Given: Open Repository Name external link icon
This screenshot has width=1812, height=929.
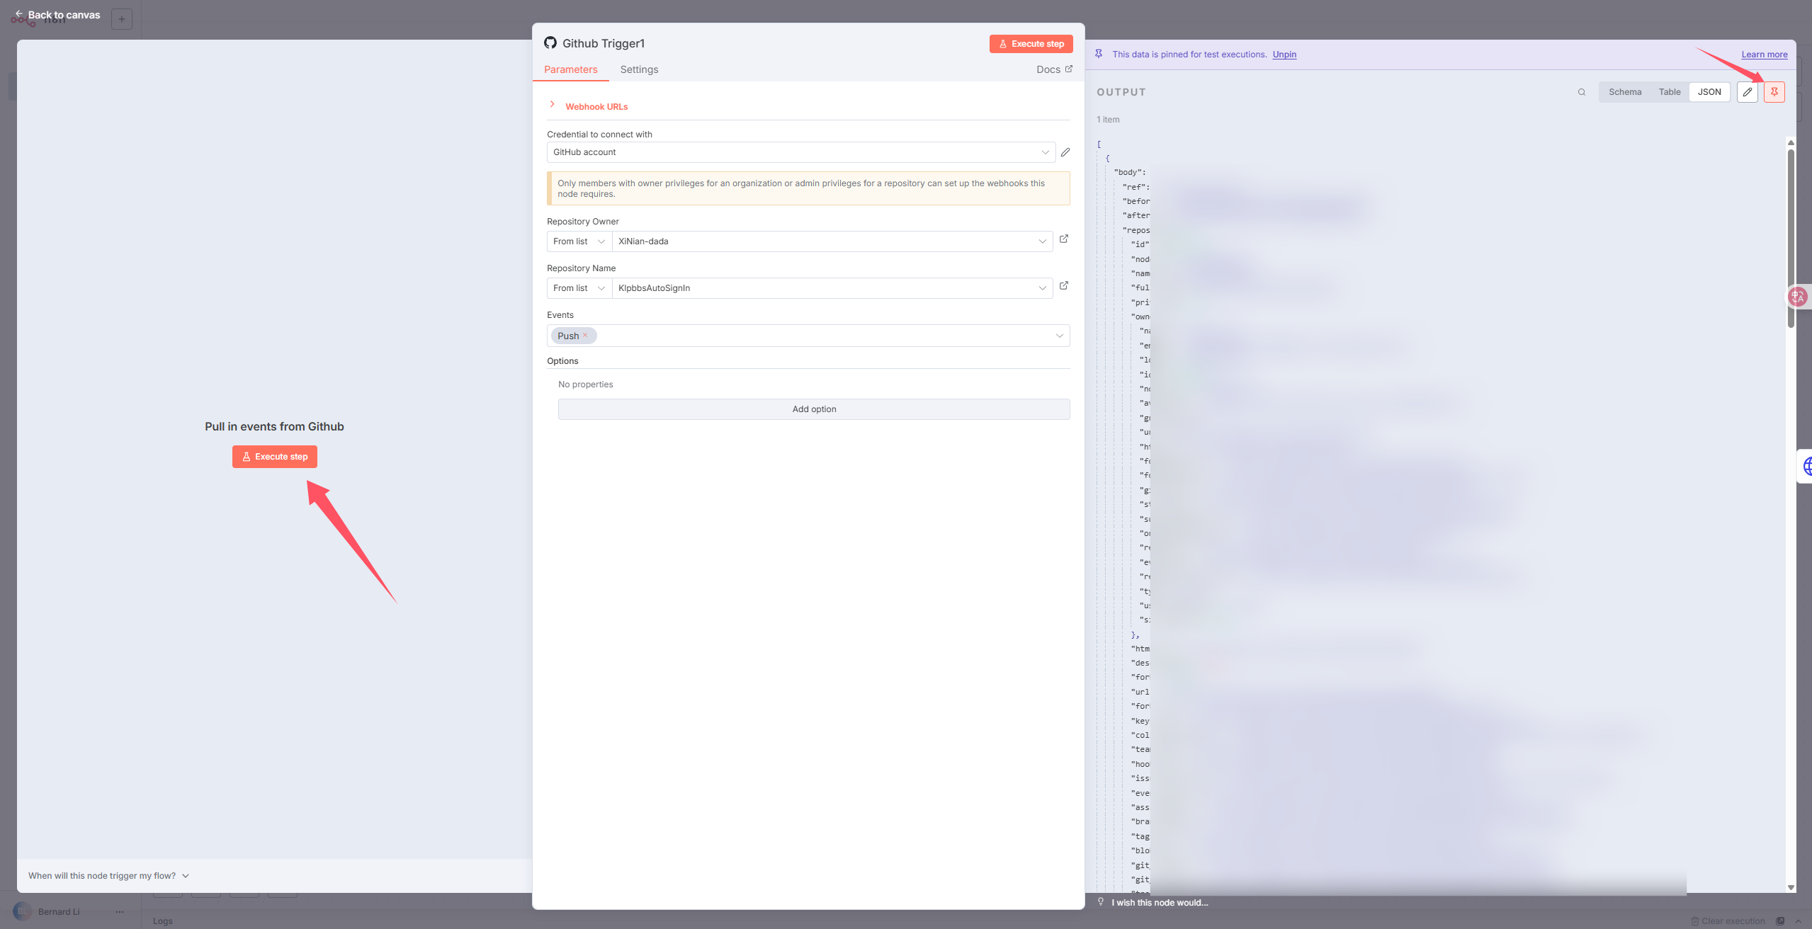Looking at the screenshot, I should point(1063,286).
